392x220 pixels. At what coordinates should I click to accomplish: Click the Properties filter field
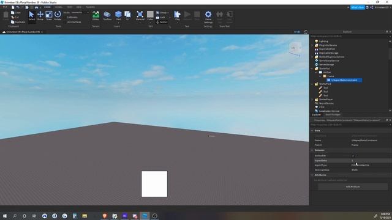(x=350, y=125)
